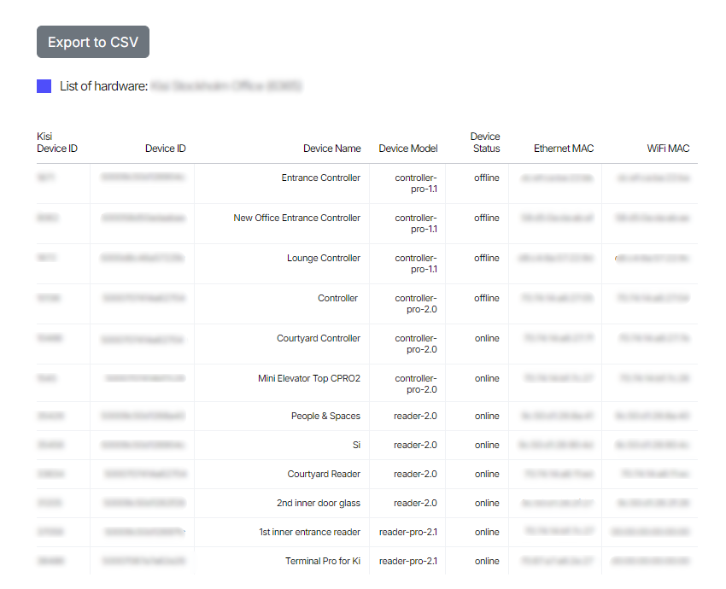Select the Entrance Controller device name
Screen dimensions: 726x589
(321, 178)
